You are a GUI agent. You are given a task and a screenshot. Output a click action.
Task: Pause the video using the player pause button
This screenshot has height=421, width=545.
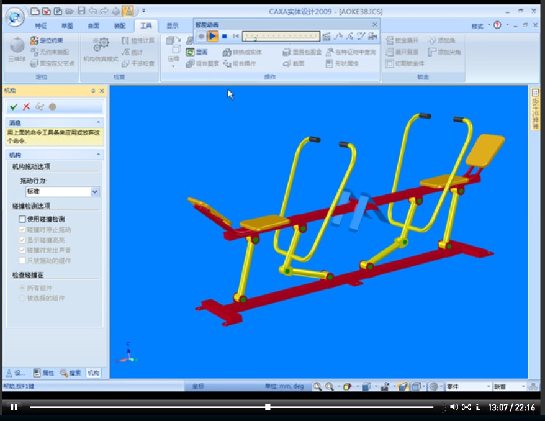tap(14, 407)
